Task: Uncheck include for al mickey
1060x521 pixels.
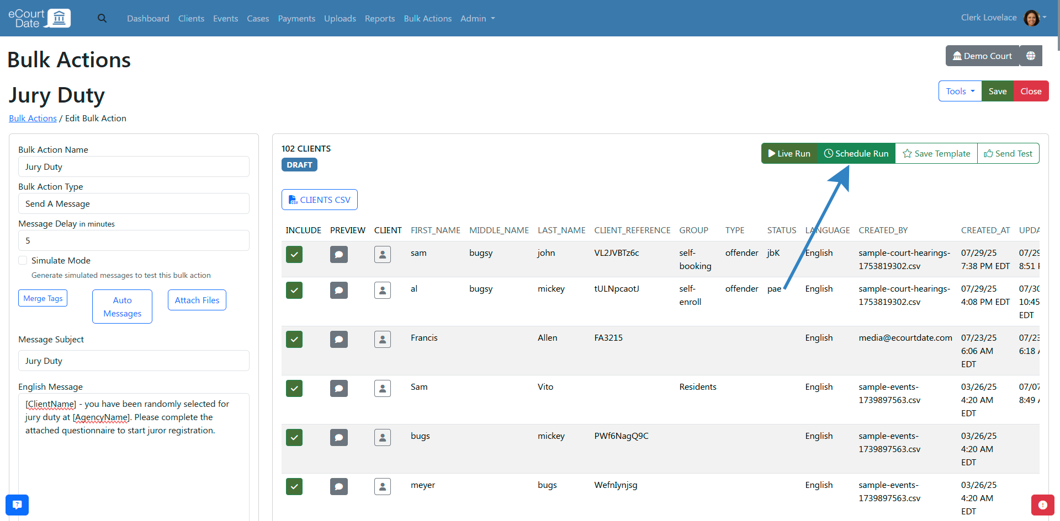Action: tap(294, 290)
